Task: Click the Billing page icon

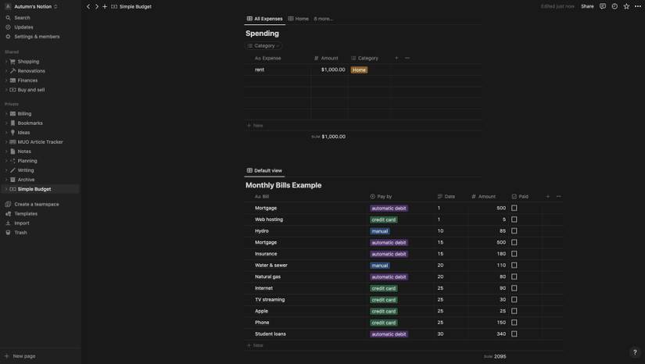Action: point(13,114)
